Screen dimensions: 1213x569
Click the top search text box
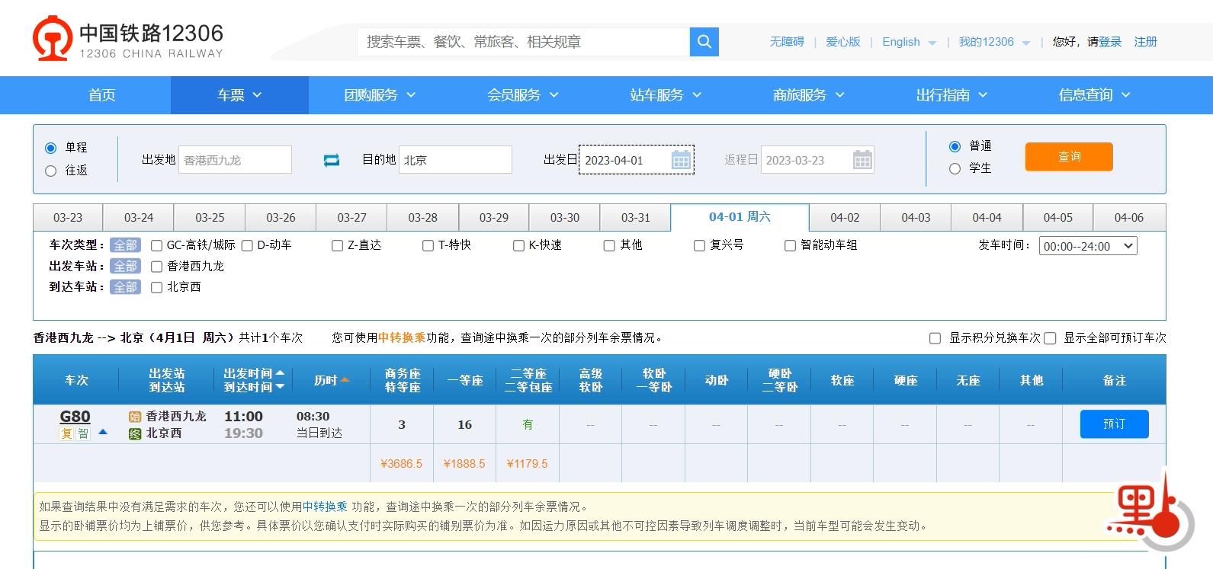point(524,42)
